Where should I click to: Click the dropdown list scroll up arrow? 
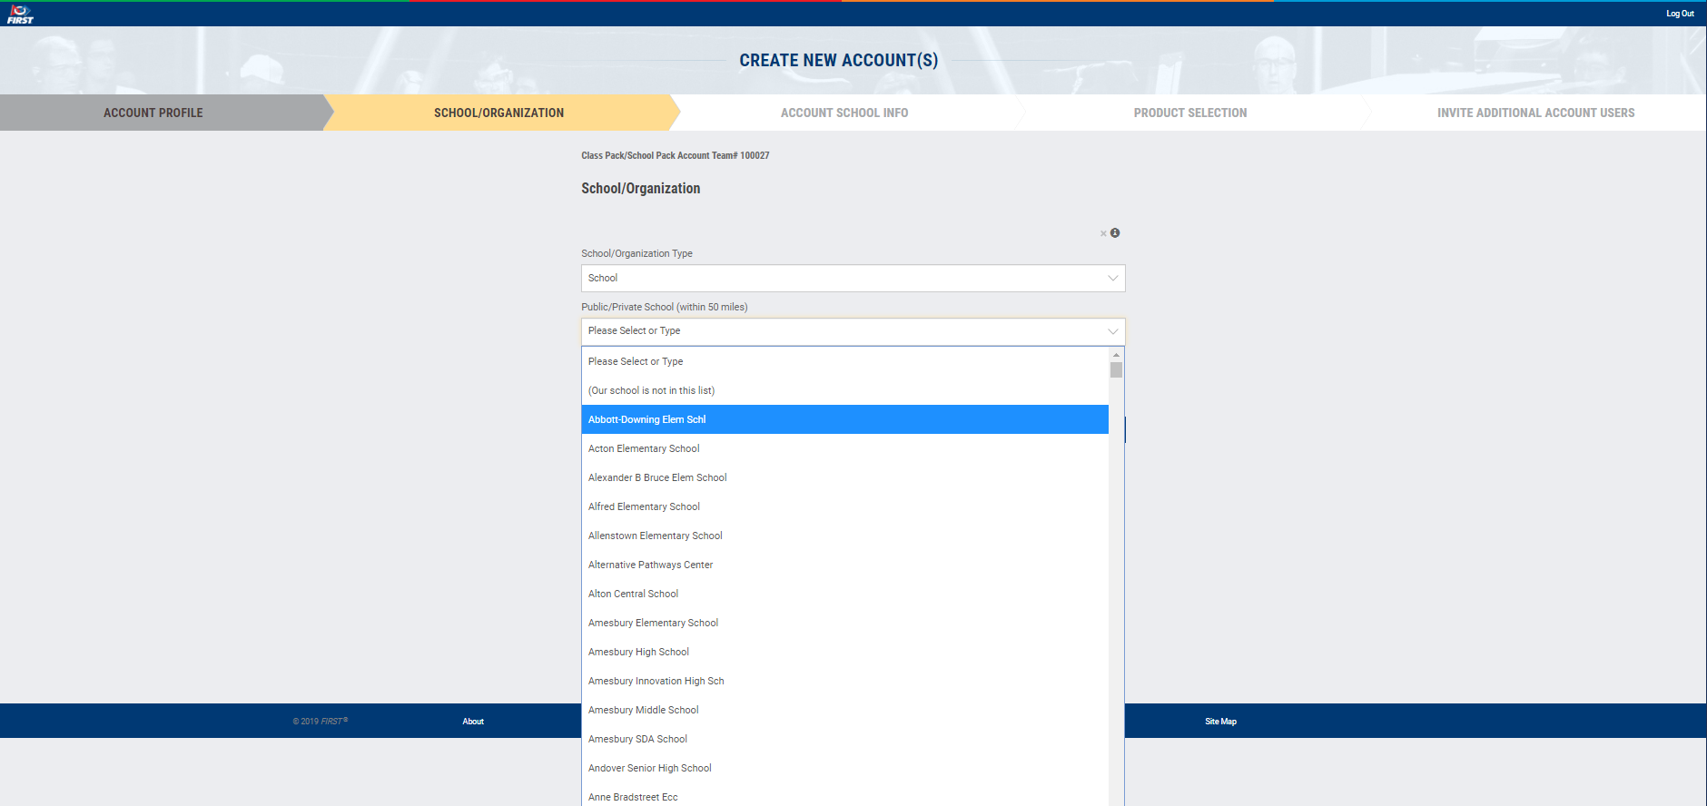[1116, 355]
